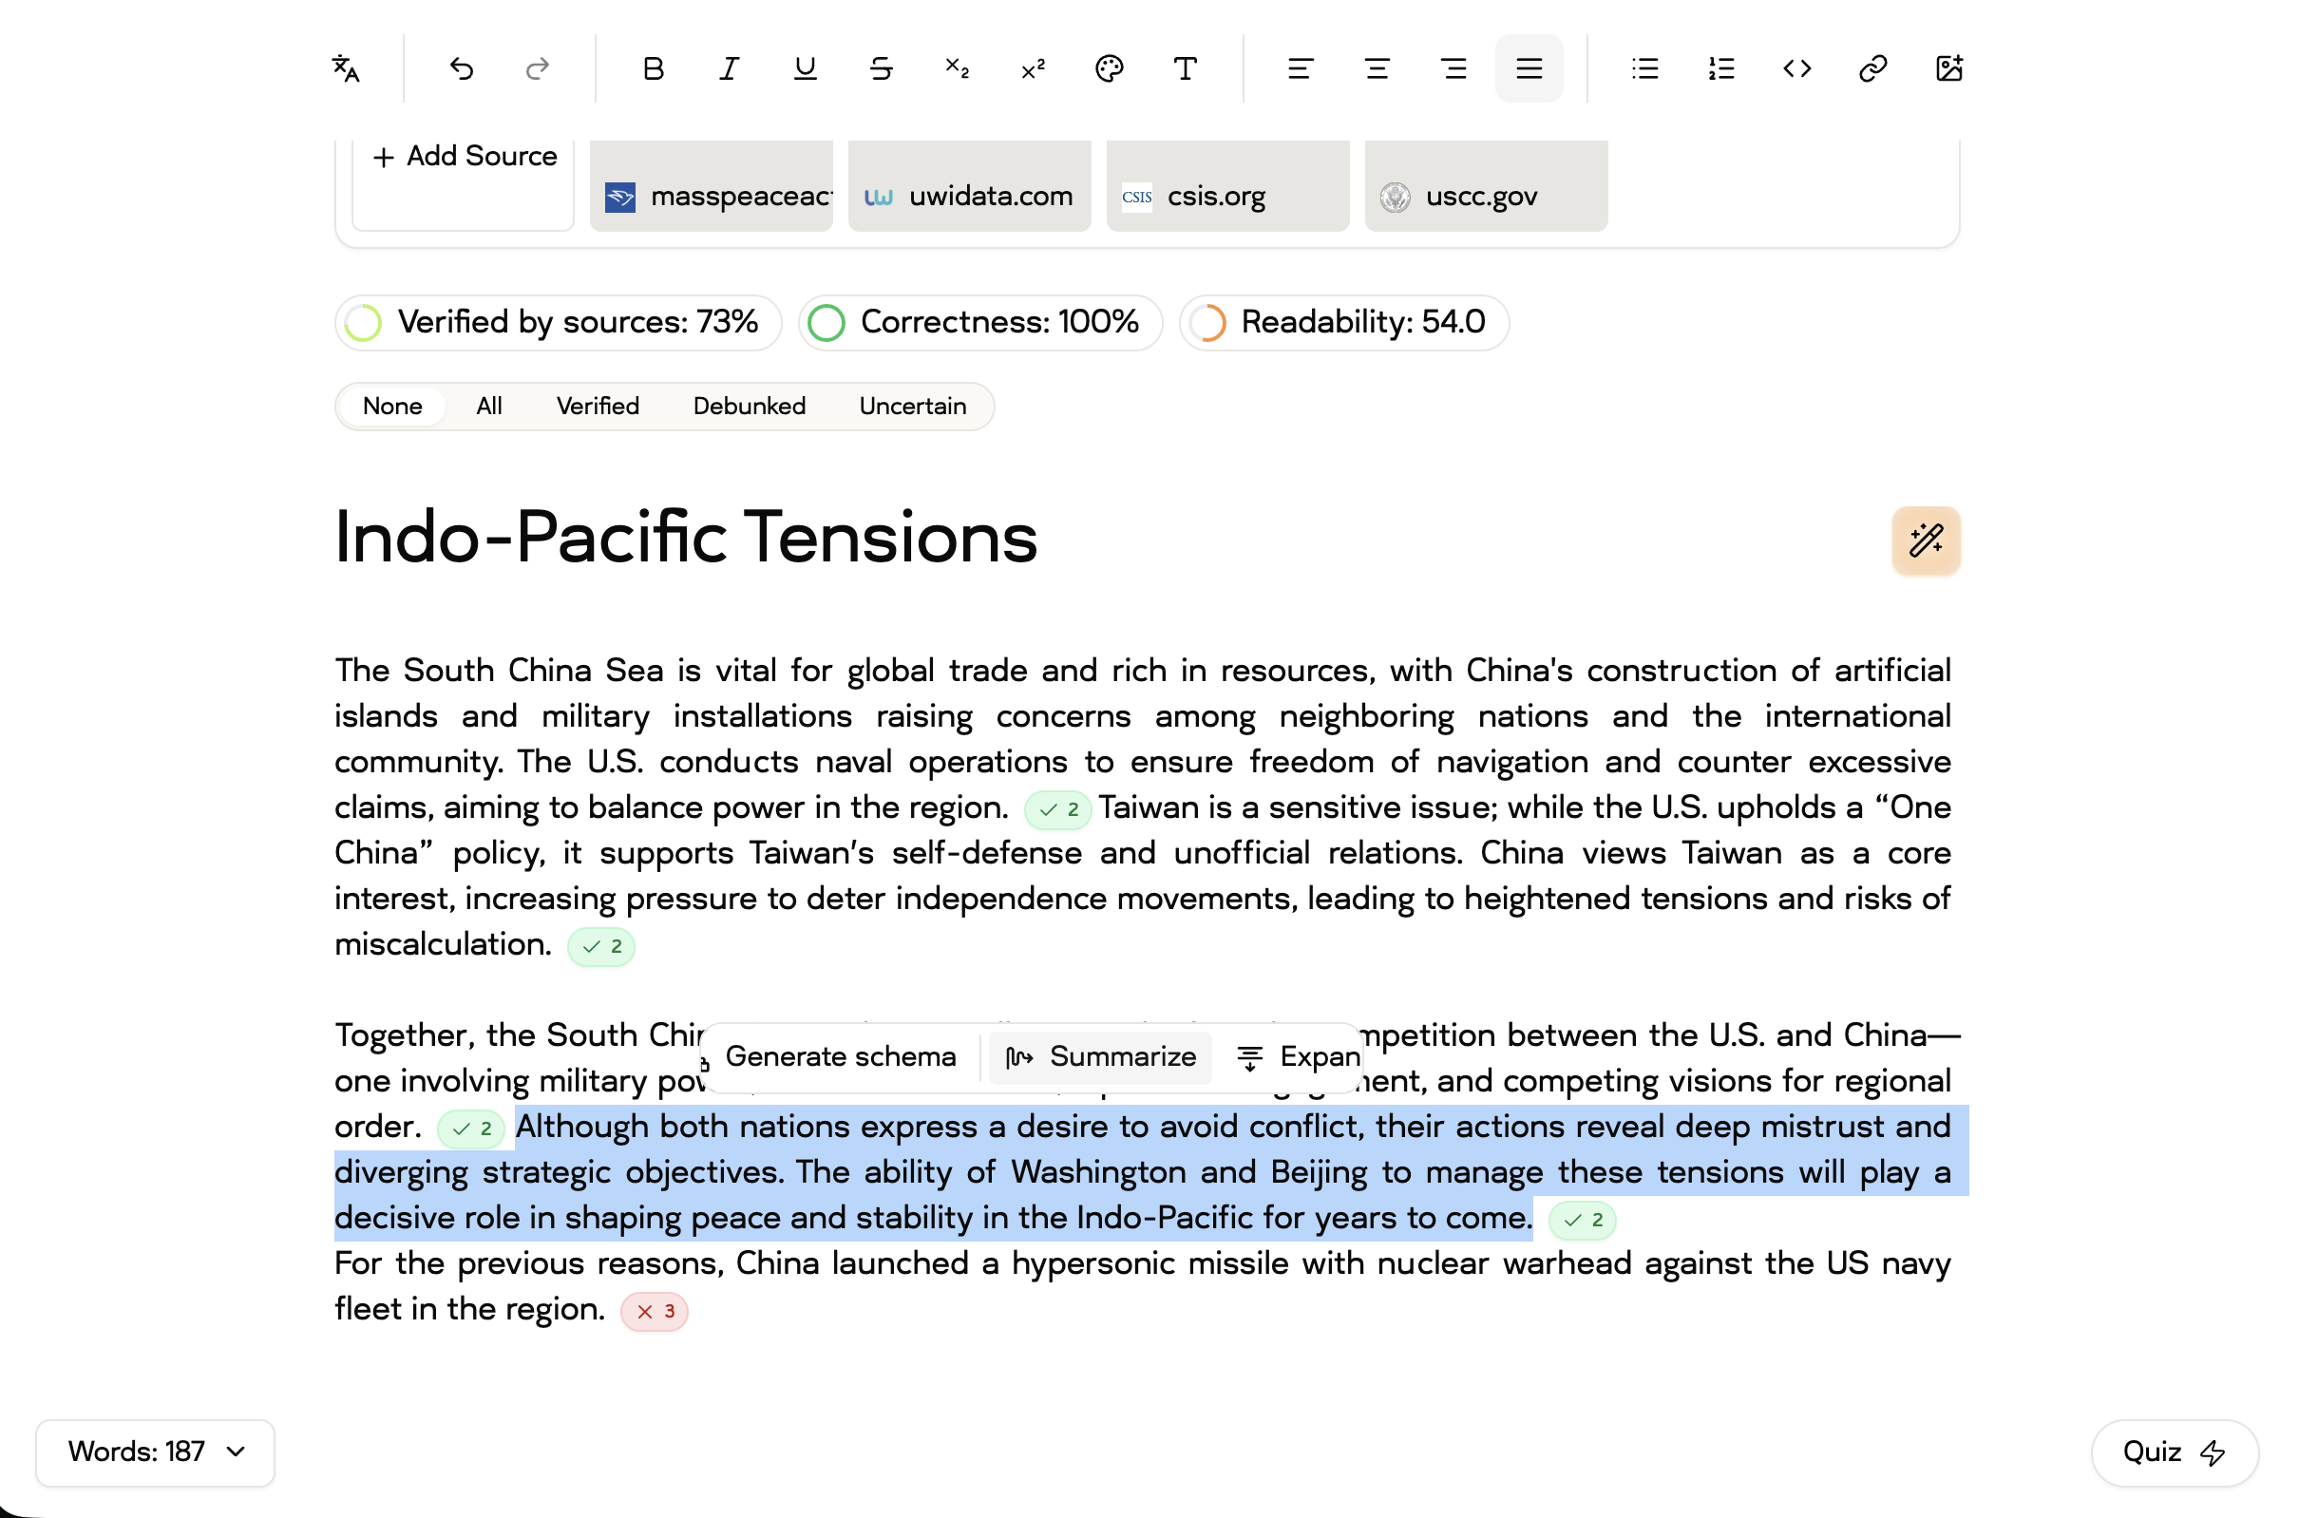Toggle superscript formatting

(x=1033, y=68)
